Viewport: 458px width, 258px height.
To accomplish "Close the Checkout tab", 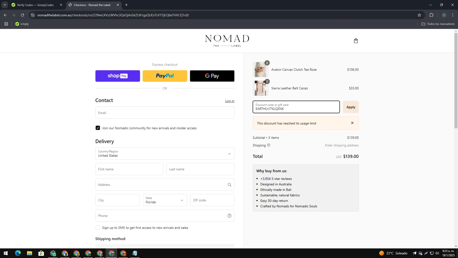I will [118, 5].
